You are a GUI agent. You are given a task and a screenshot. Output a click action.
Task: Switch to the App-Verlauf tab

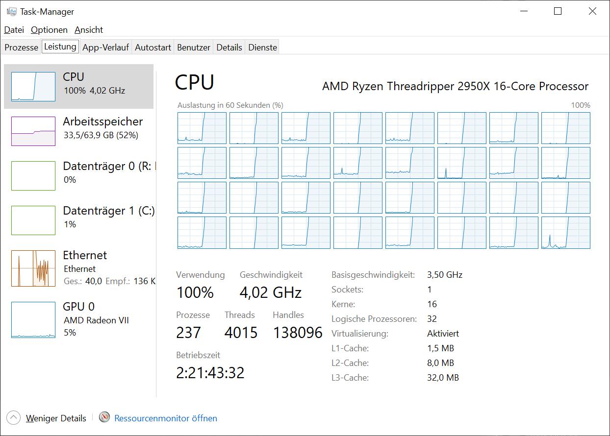[105, 48]
